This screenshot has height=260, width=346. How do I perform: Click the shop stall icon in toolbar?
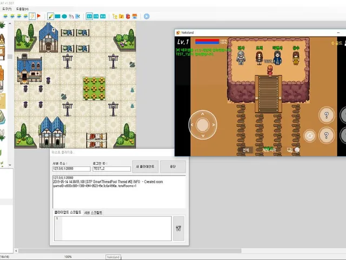pos(135,16)
